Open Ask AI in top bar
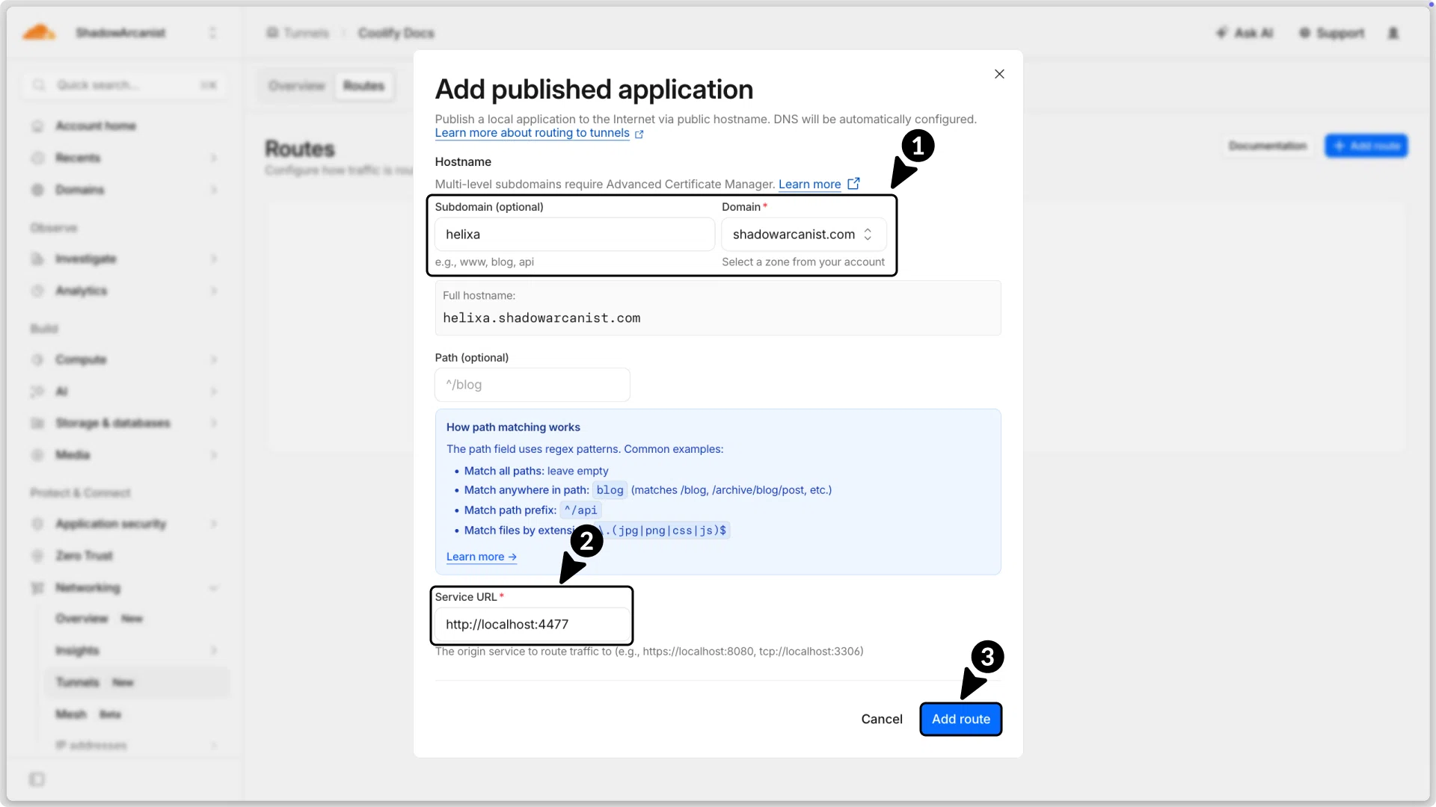 [x=1245, y=33]
